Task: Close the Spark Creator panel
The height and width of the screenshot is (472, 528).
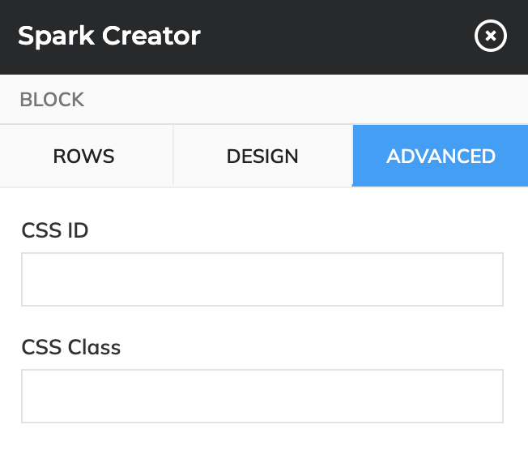Action: point(491,36)
